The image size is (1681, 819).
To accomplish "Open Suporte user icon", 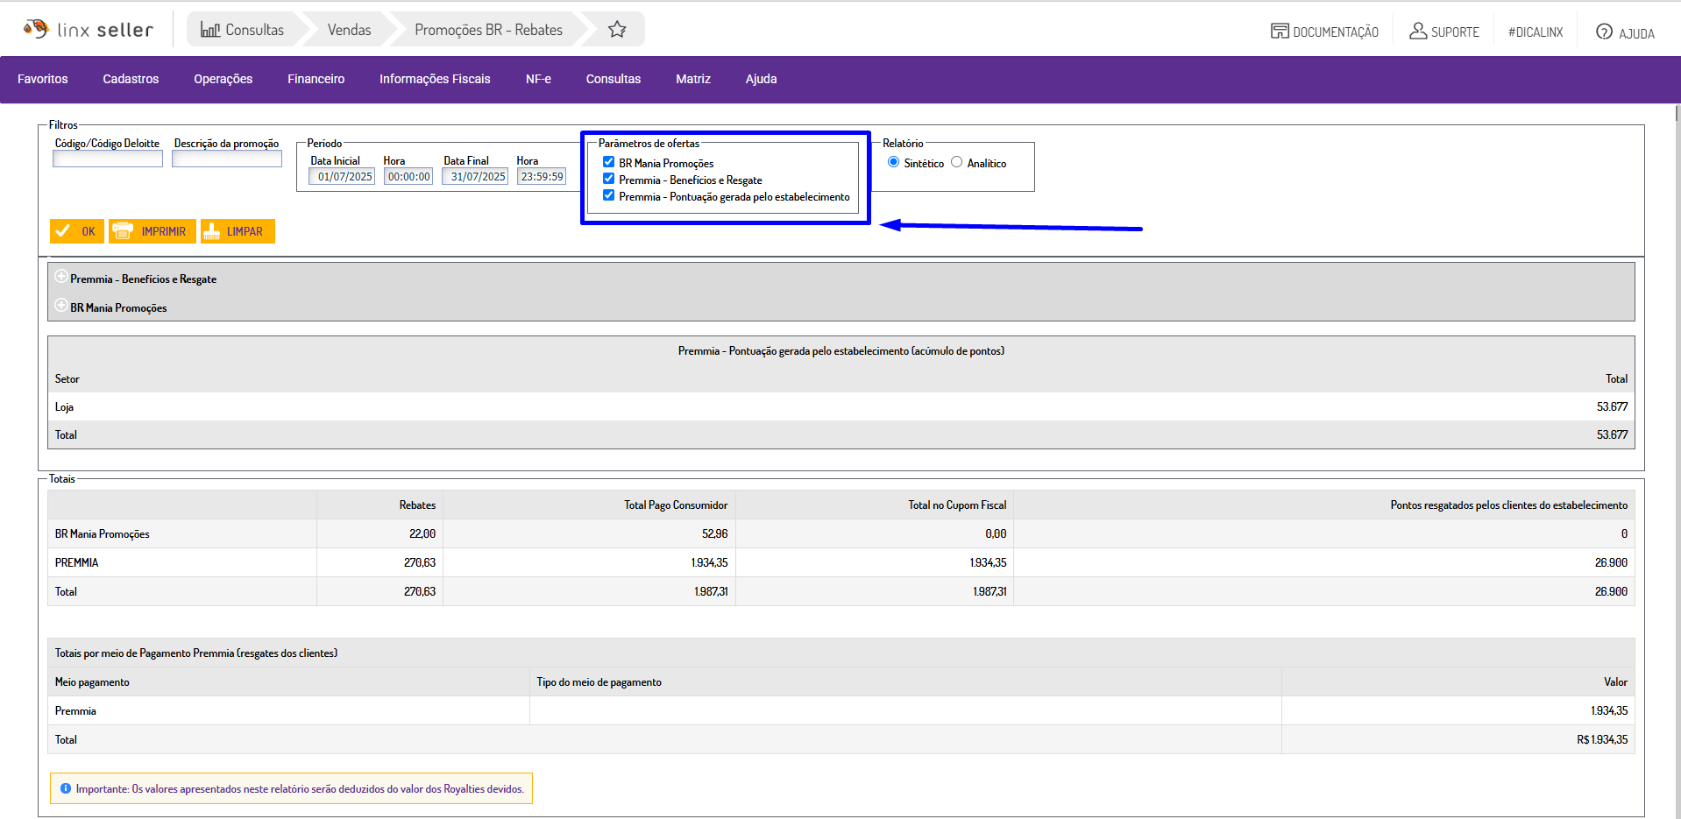I will coord(1417,32).
